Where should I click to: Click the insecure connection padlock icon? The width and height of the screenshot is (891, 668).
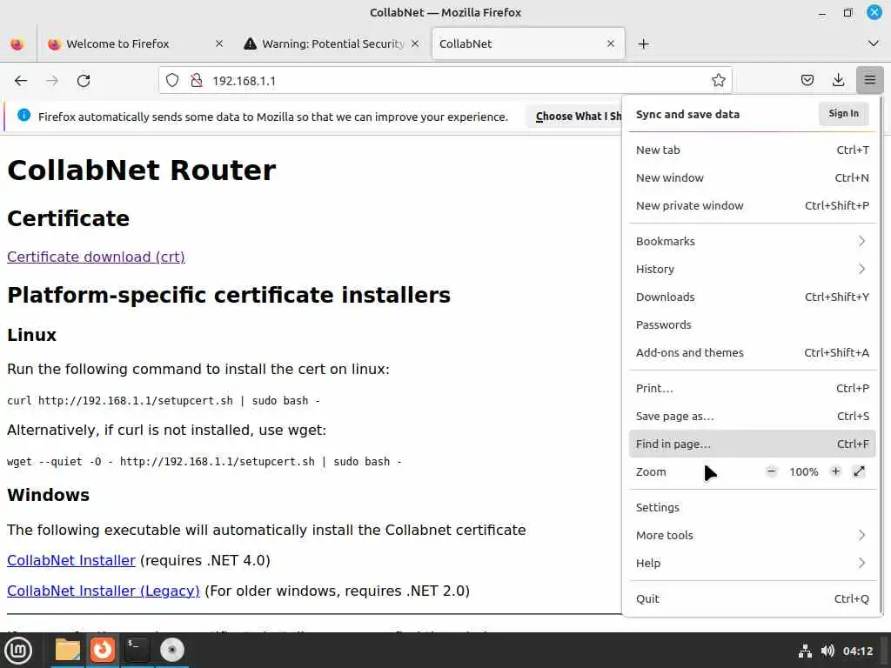coord(197,81)
